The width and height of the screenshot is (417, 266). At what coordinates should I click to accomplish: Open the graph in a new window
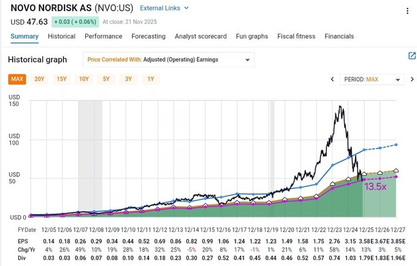coord(412,56)
